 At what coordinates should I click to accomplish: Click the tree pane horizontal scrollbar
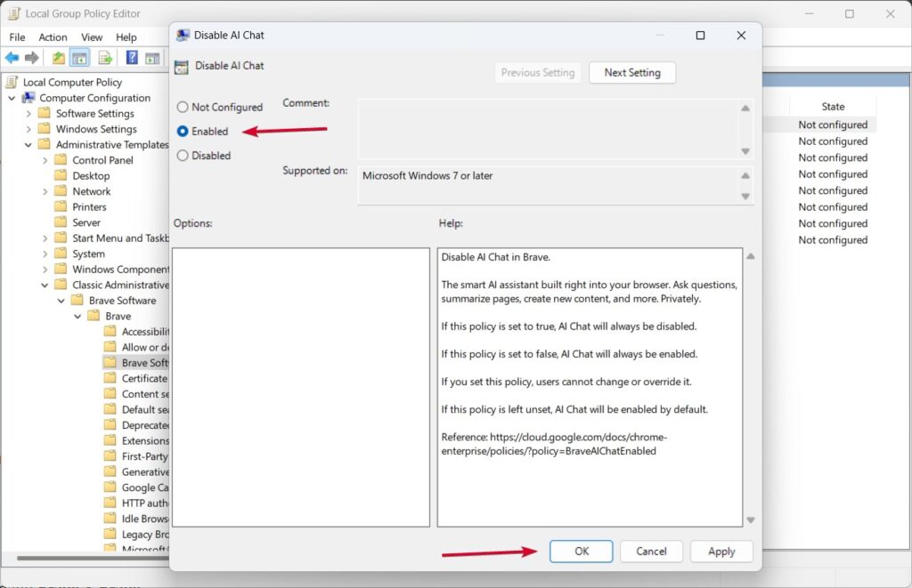tap(93, 559)
